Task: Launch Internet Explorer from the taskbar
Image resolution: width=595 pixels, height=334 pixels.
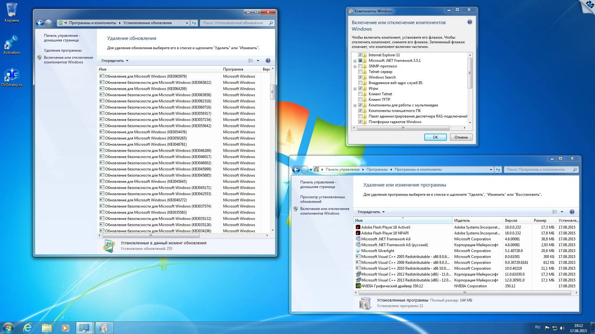Action: point(28,328)
